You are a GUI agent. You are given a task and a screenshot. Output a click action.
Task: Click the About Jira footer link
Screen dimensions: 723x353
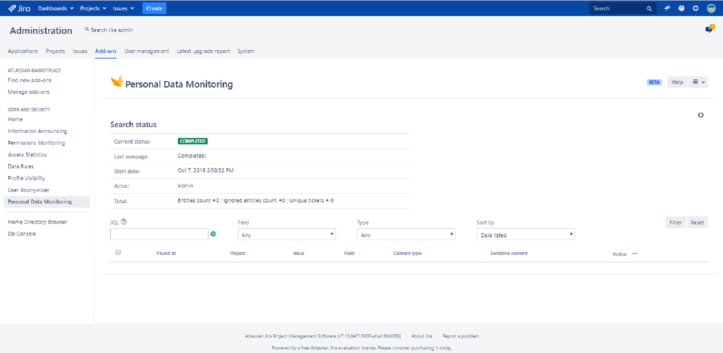(x=422, y=336)
